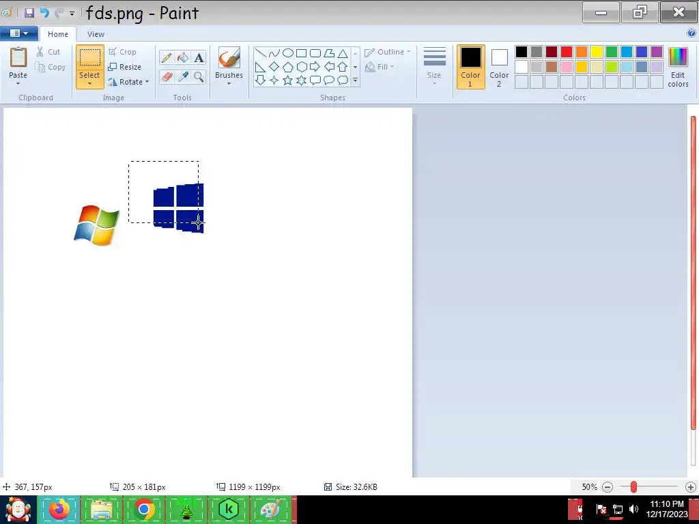This screenshot has width=699, height=524.
Task: Switch to the View tab
Action: point(96,34)
